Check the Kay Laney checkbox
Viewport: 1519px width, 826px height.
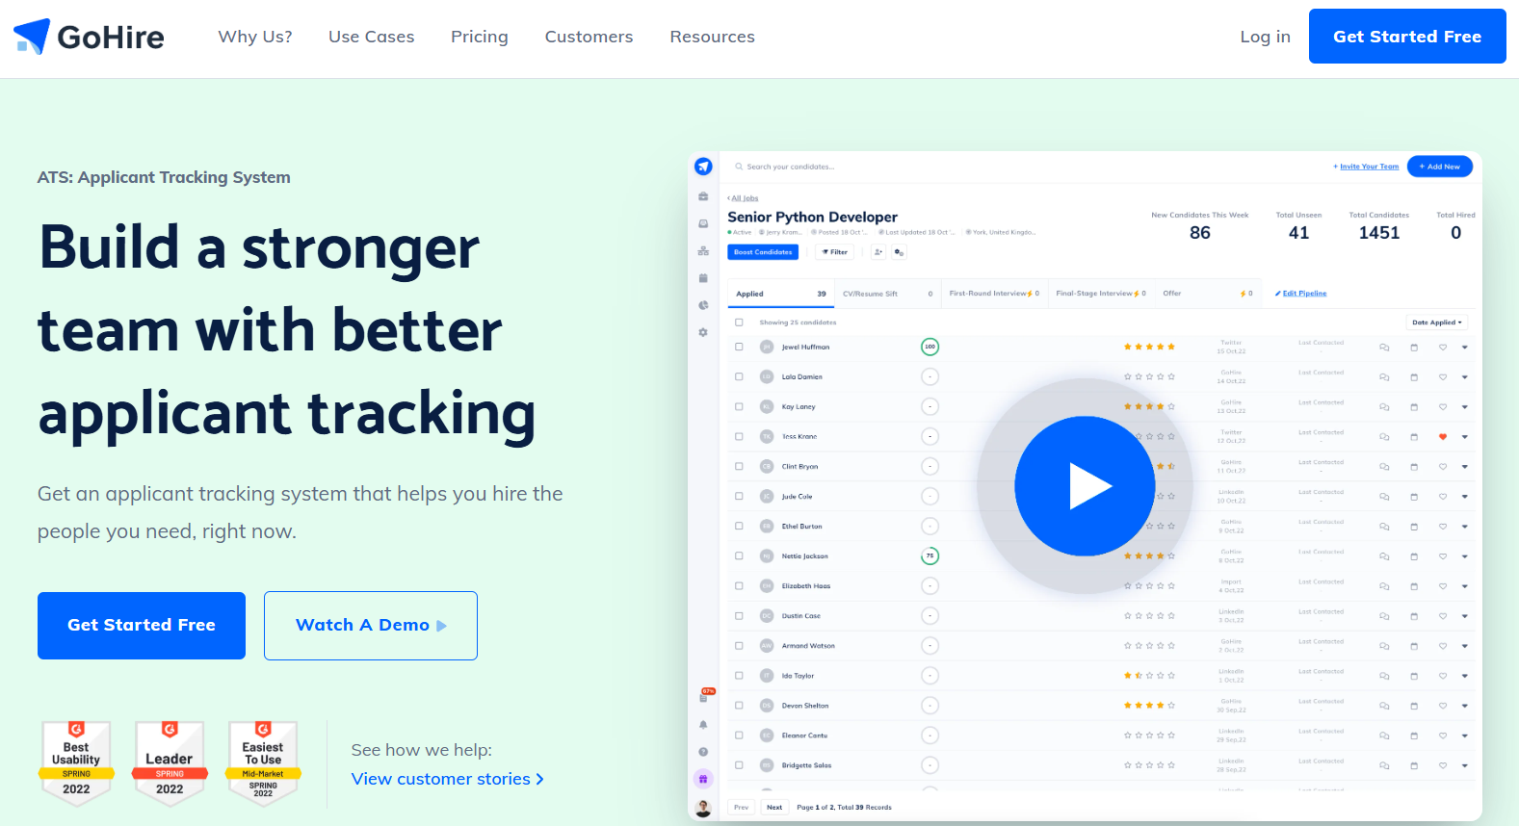(739, 406)
